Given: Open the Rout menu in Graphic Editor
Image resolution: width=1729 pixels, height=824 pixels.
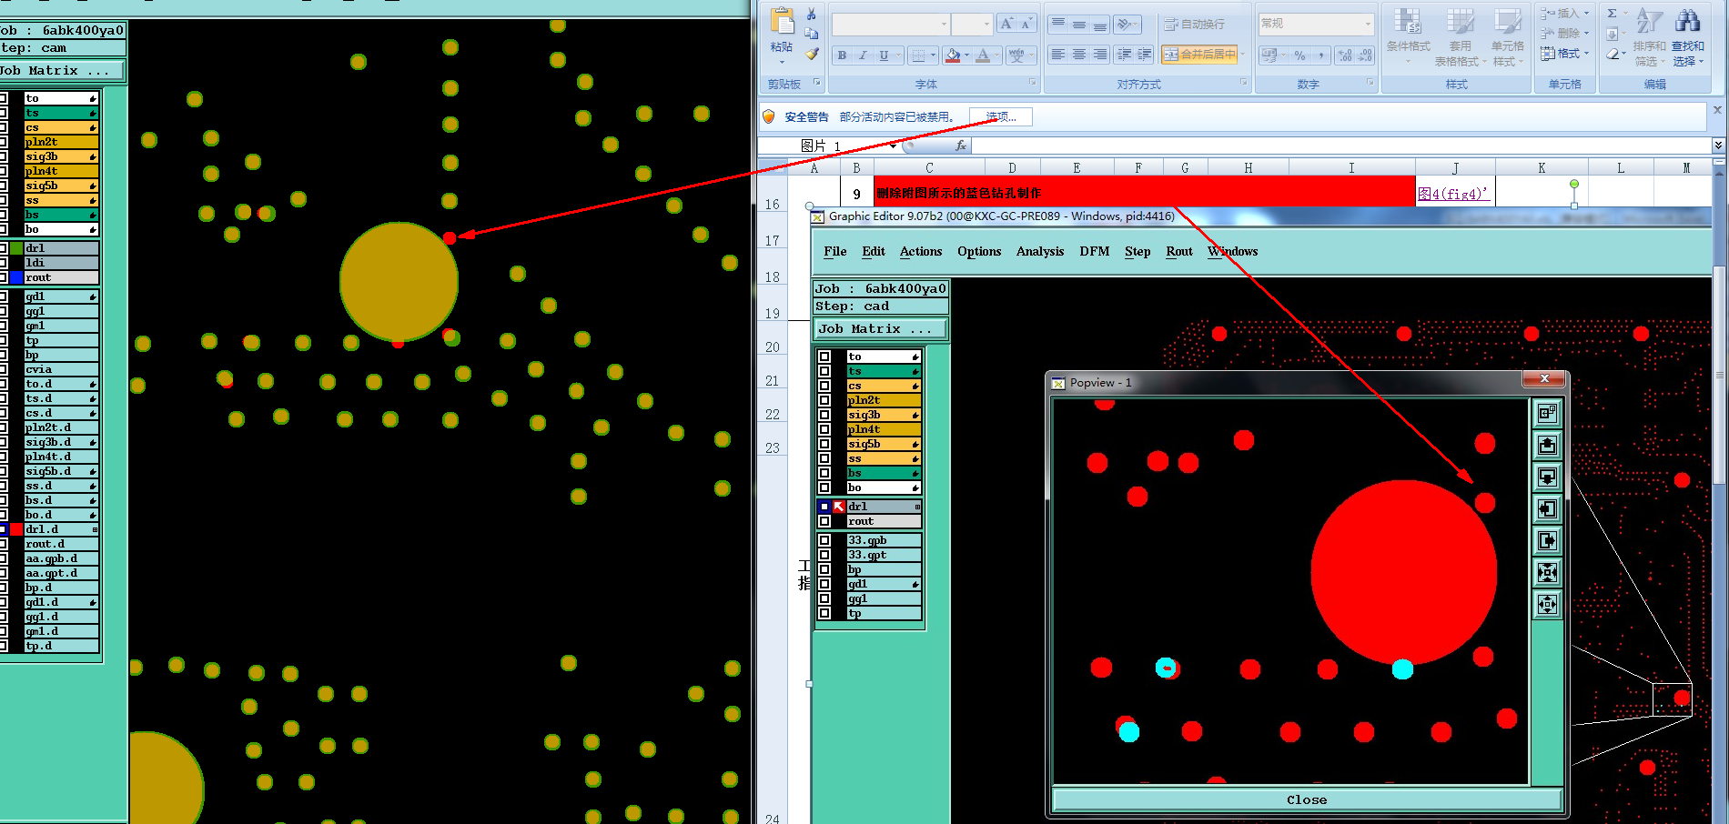Looking at the screenshot, I should pyautogui.click(x=1178, y=252).
